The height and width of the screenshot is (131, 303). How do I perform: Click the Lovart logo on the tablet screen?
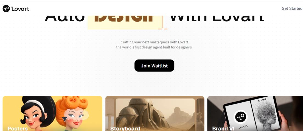coord(240,117)
